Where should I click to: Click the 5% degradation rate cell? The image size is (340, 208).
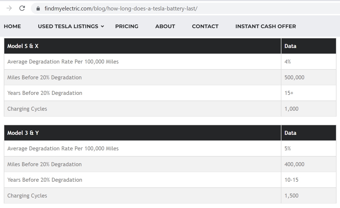(309, 148)
